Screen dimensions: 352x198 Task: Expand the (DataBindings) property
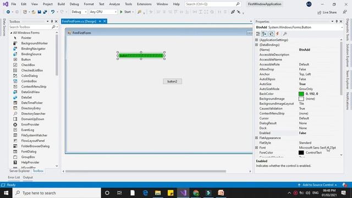point(257,45)
